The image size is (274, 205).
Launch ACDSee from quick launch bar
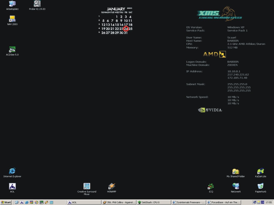click(x=41, y=202)
